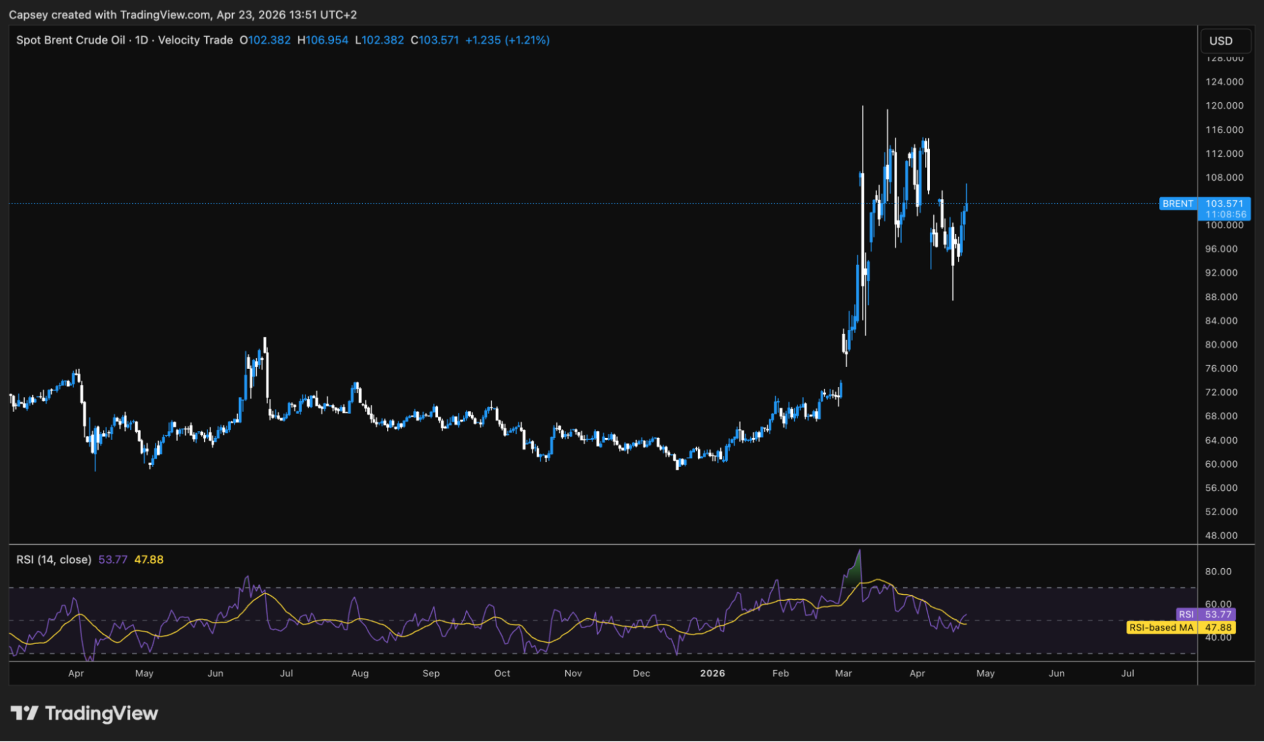
Task: Click the +1.235 (+1.21%) change value
Action: (x=507, y=40)
